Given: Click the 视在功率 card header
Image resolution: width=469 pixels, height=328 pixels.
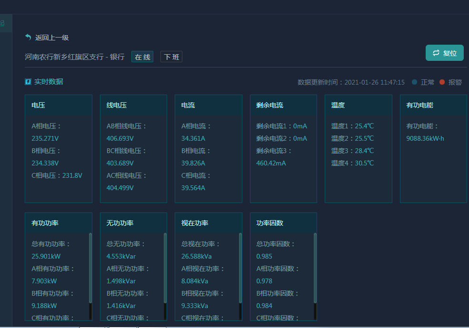Looking at the screenshot, I should [209, 223].
